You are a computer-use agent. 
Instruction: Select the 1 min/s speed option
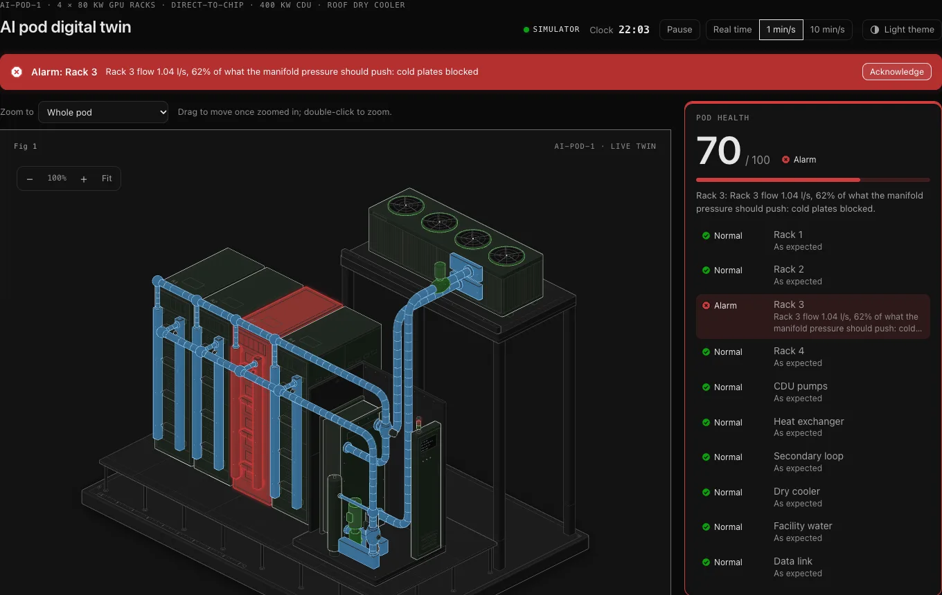781,30
